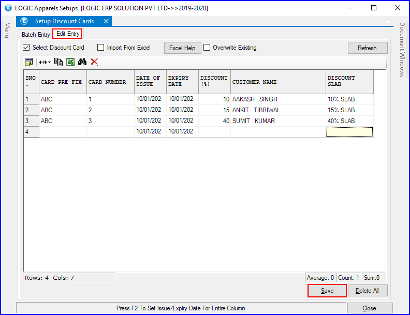This screenshot has height=315, width=410.
Task: Click the empty Discount Slab cell in row 4
Action: 349,132
